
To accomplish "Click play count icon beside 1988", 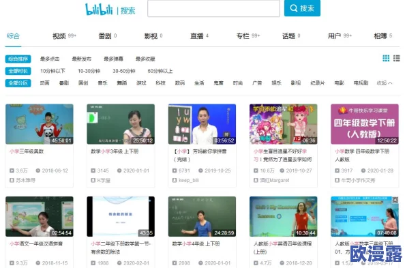I will (x=93, y=263).
